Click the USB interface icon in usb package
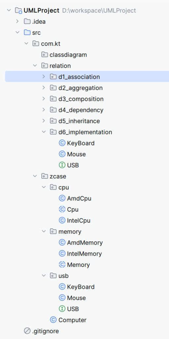169x339 pixels. 62,309
